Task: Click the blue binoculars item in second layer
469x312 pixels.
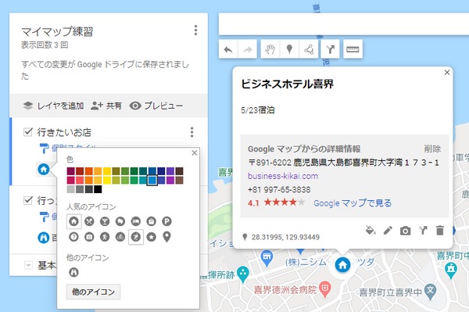Action: click(44, 238)
